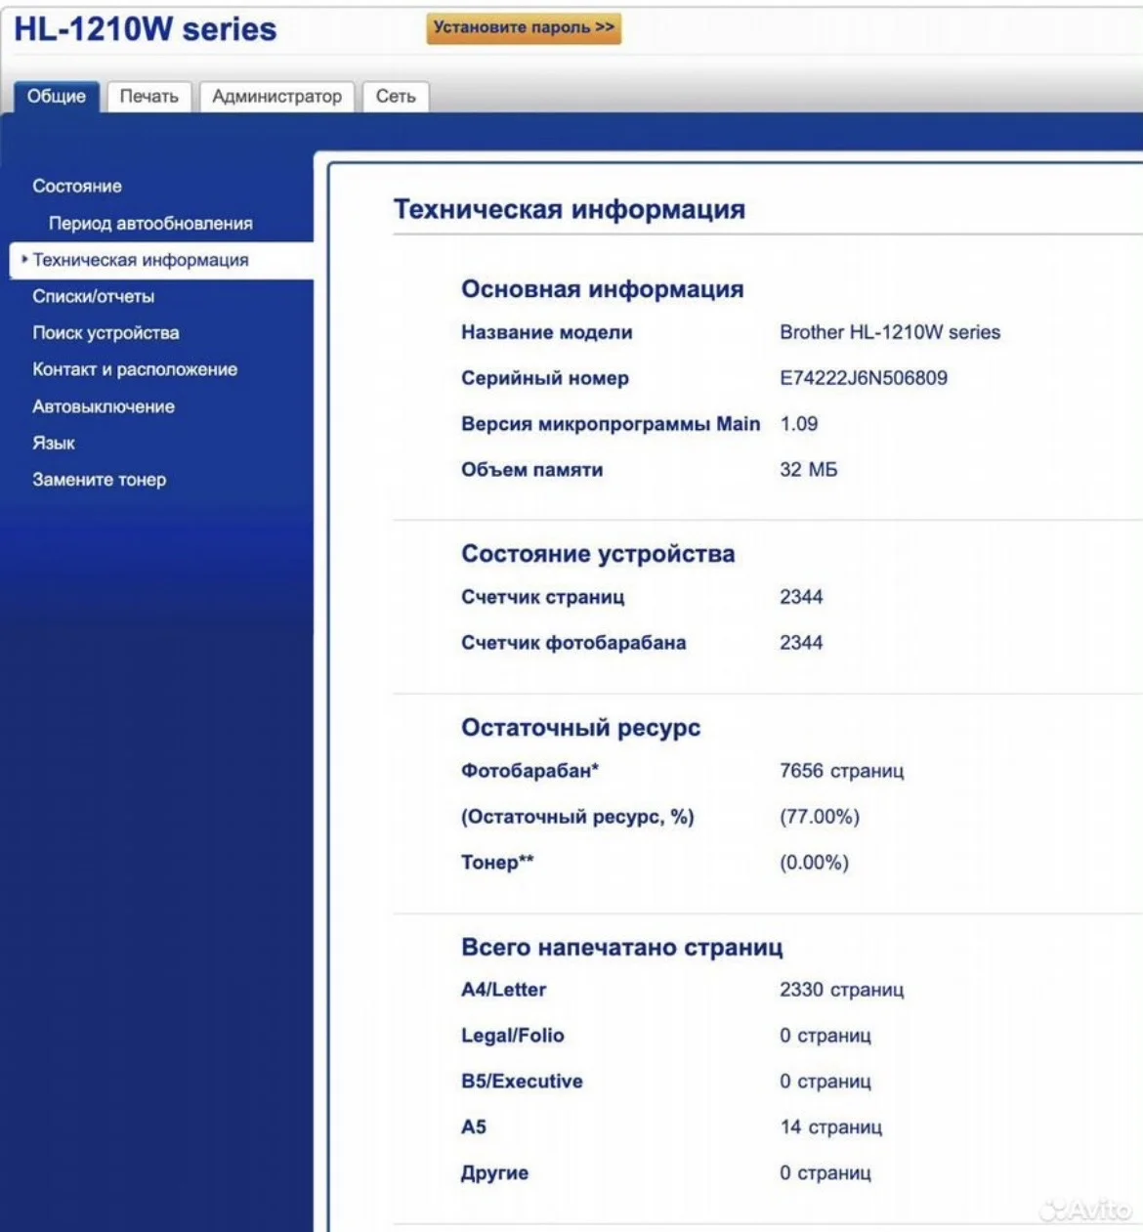
Task: Click the Серийный номер label
Action: click(x=545, y=378)
